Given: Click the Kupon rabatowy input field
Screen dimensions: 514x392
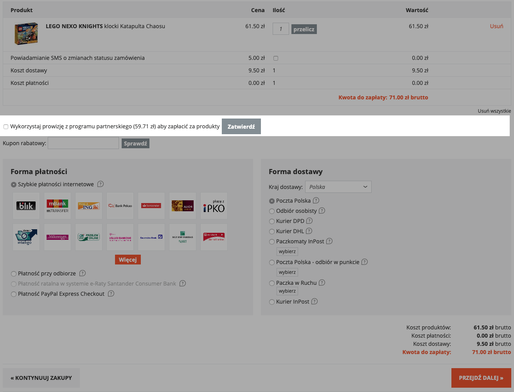Looking at the screenshot, I should coord(83,143).
